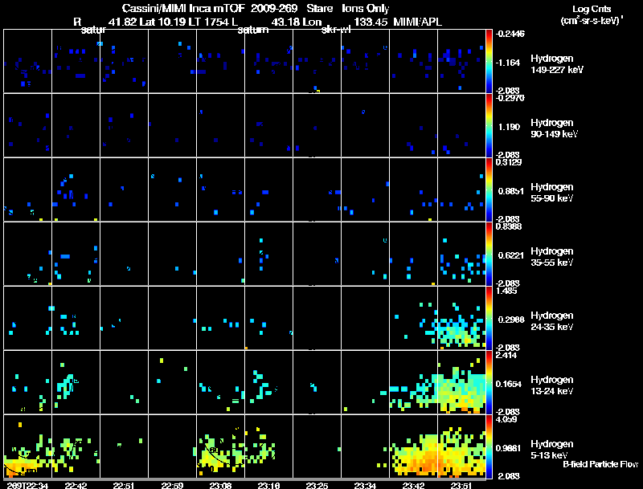The height and width of the screenshot is (489, 643).
Task: Click the 133.45 longitude value
Action: [x=371, y=22]
